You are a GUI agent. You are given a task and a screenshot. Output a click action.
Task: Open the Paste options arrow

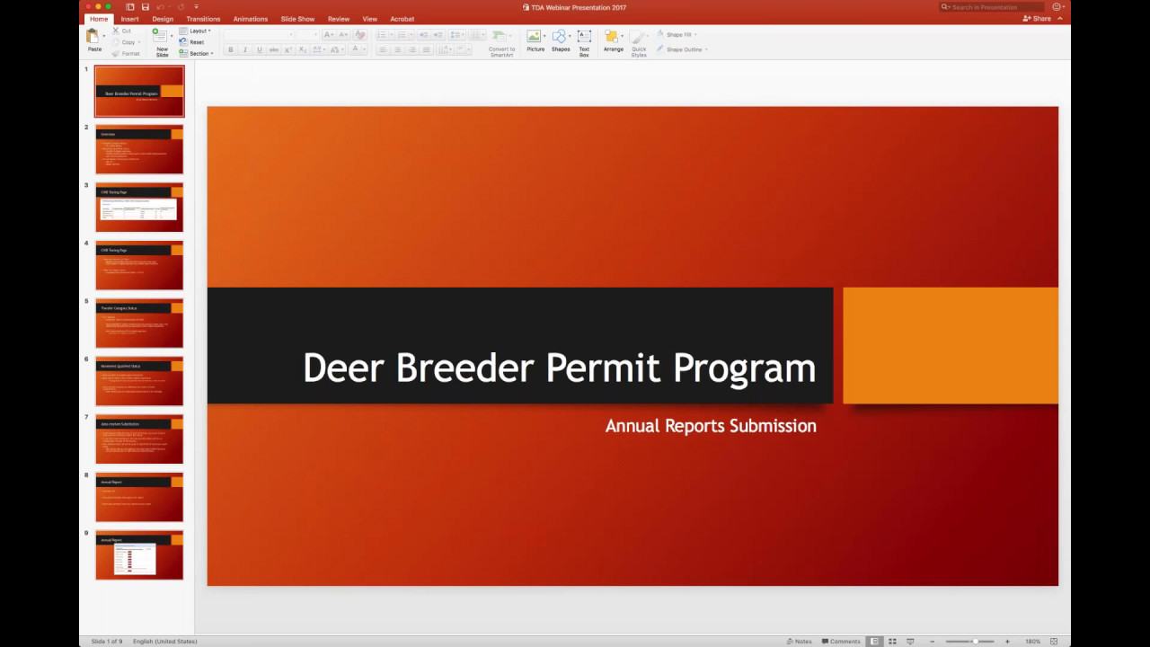tap(104, 38)
